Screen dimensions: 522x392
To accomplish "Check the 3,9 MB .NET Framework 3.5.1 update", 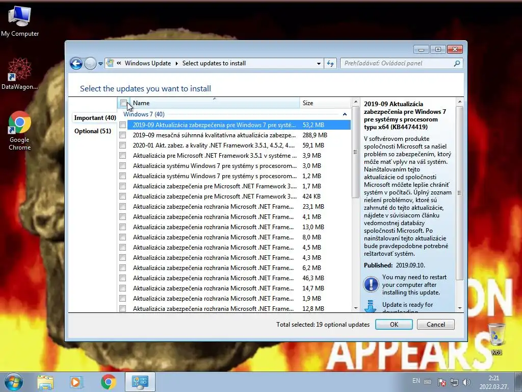I will click(x=123, y=156).
